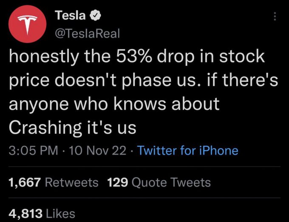Open the Tesla display name profile link
The height and width of the screenshot is (222, 289).
tap(70, 15)
